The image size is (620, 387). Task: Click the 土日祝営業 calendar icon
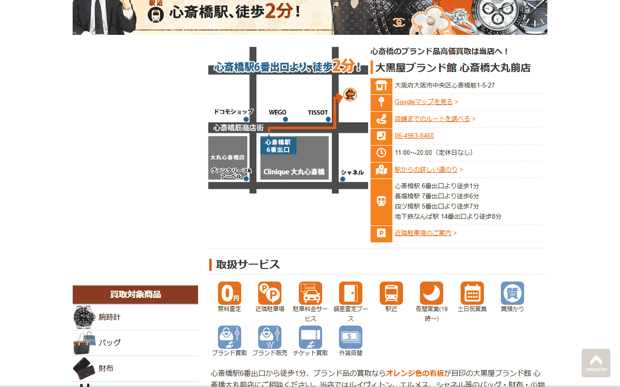472,293
